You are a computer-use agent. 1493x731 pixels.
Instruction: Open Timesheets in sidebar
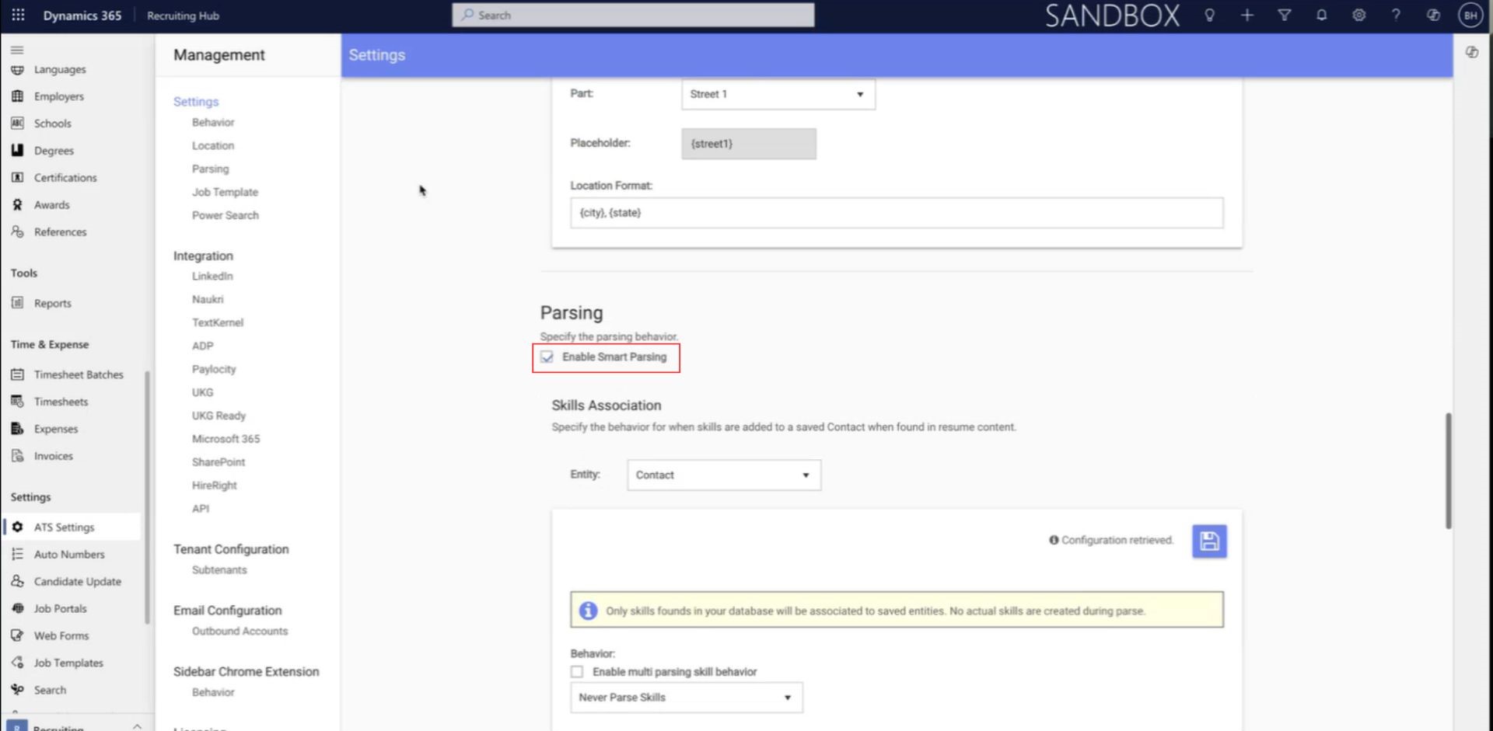[x=61, y=402]
